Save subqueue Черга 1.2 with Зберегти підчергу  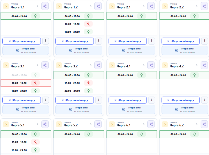pyautogui.click(x=74, y=41)
